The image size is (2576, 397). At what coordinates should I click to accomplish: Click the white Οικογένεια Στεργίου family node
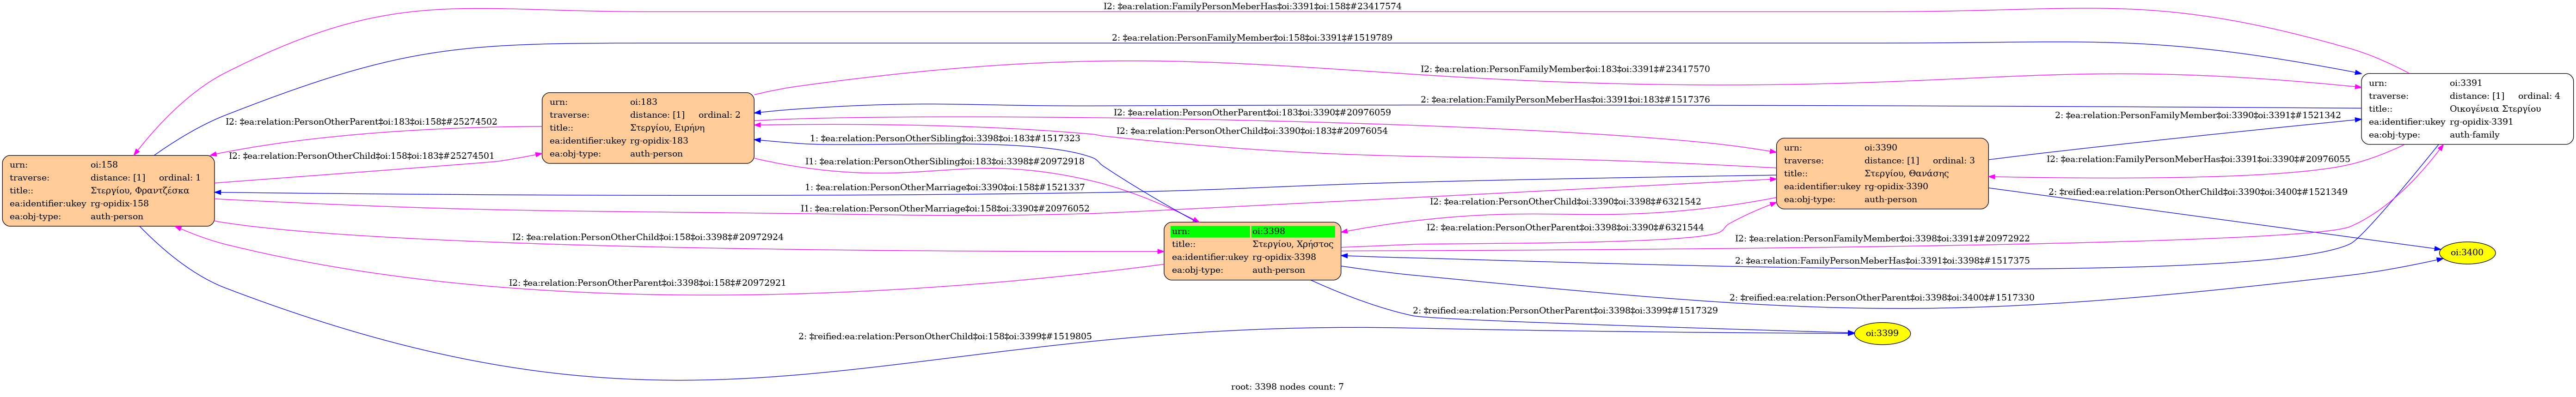click(x=2466, y=109)
